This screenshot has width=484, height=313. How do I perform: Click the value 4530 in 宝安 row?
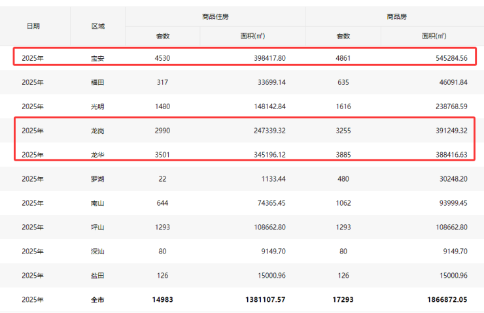162,58
